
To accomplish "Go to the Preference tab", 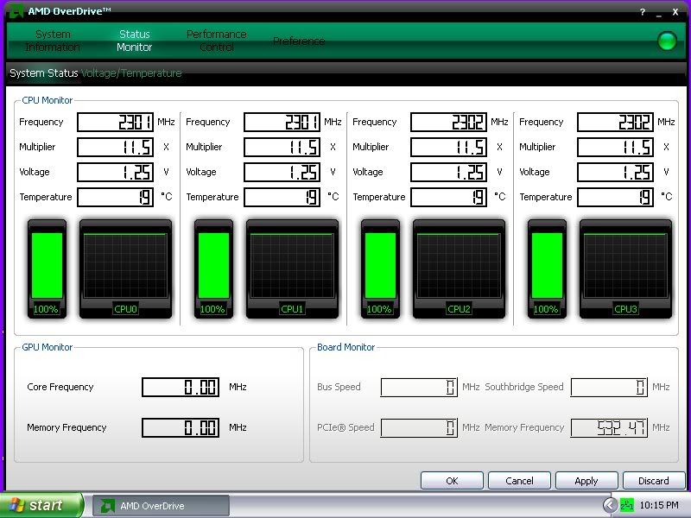I will point(299,41).
